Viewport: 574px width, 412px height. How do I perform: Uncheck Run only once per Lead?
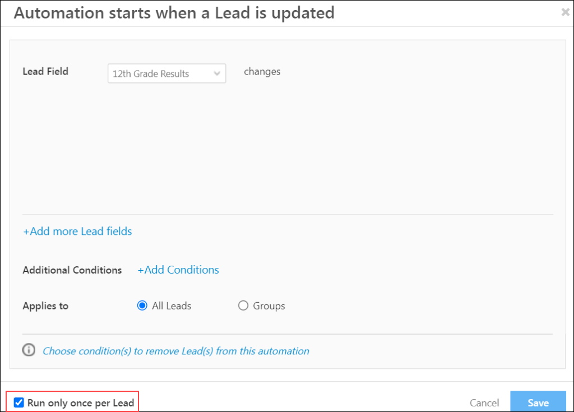18,402
